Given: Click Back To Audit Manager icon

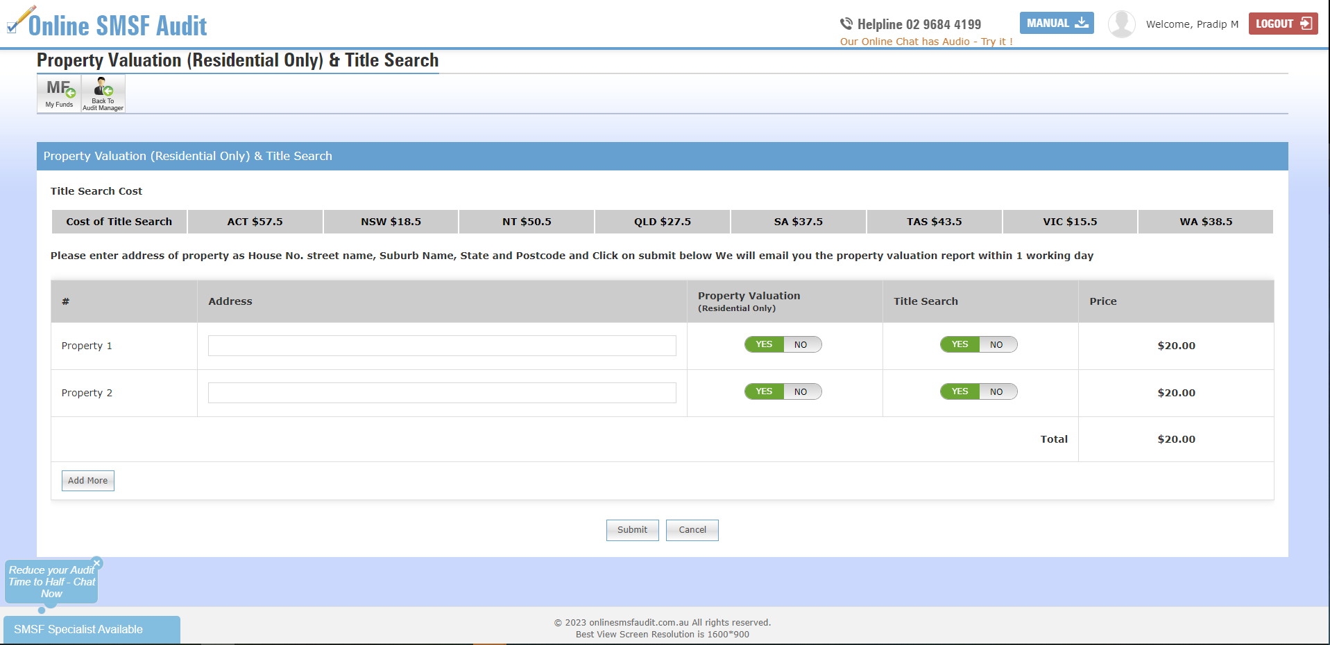Looking at the screenshot, I should 103,93.
